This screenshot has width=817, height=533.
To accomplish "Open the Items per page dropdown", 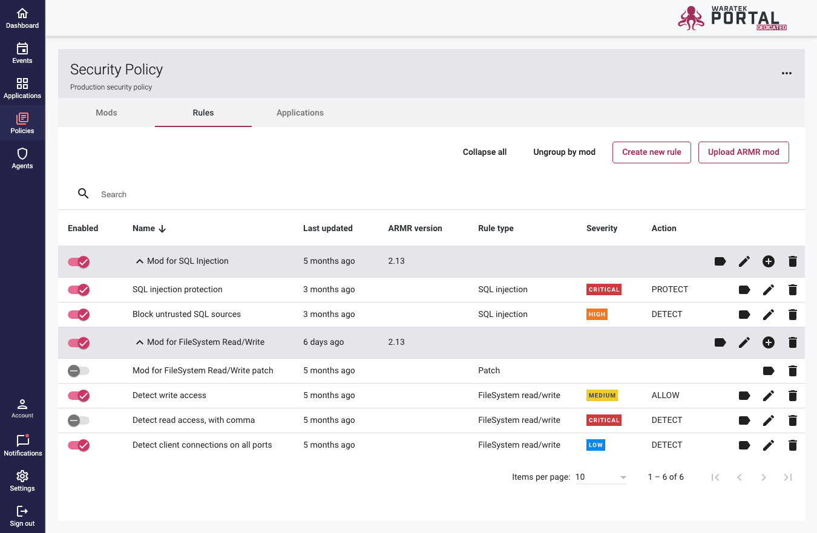I will (x=600, y=477).
